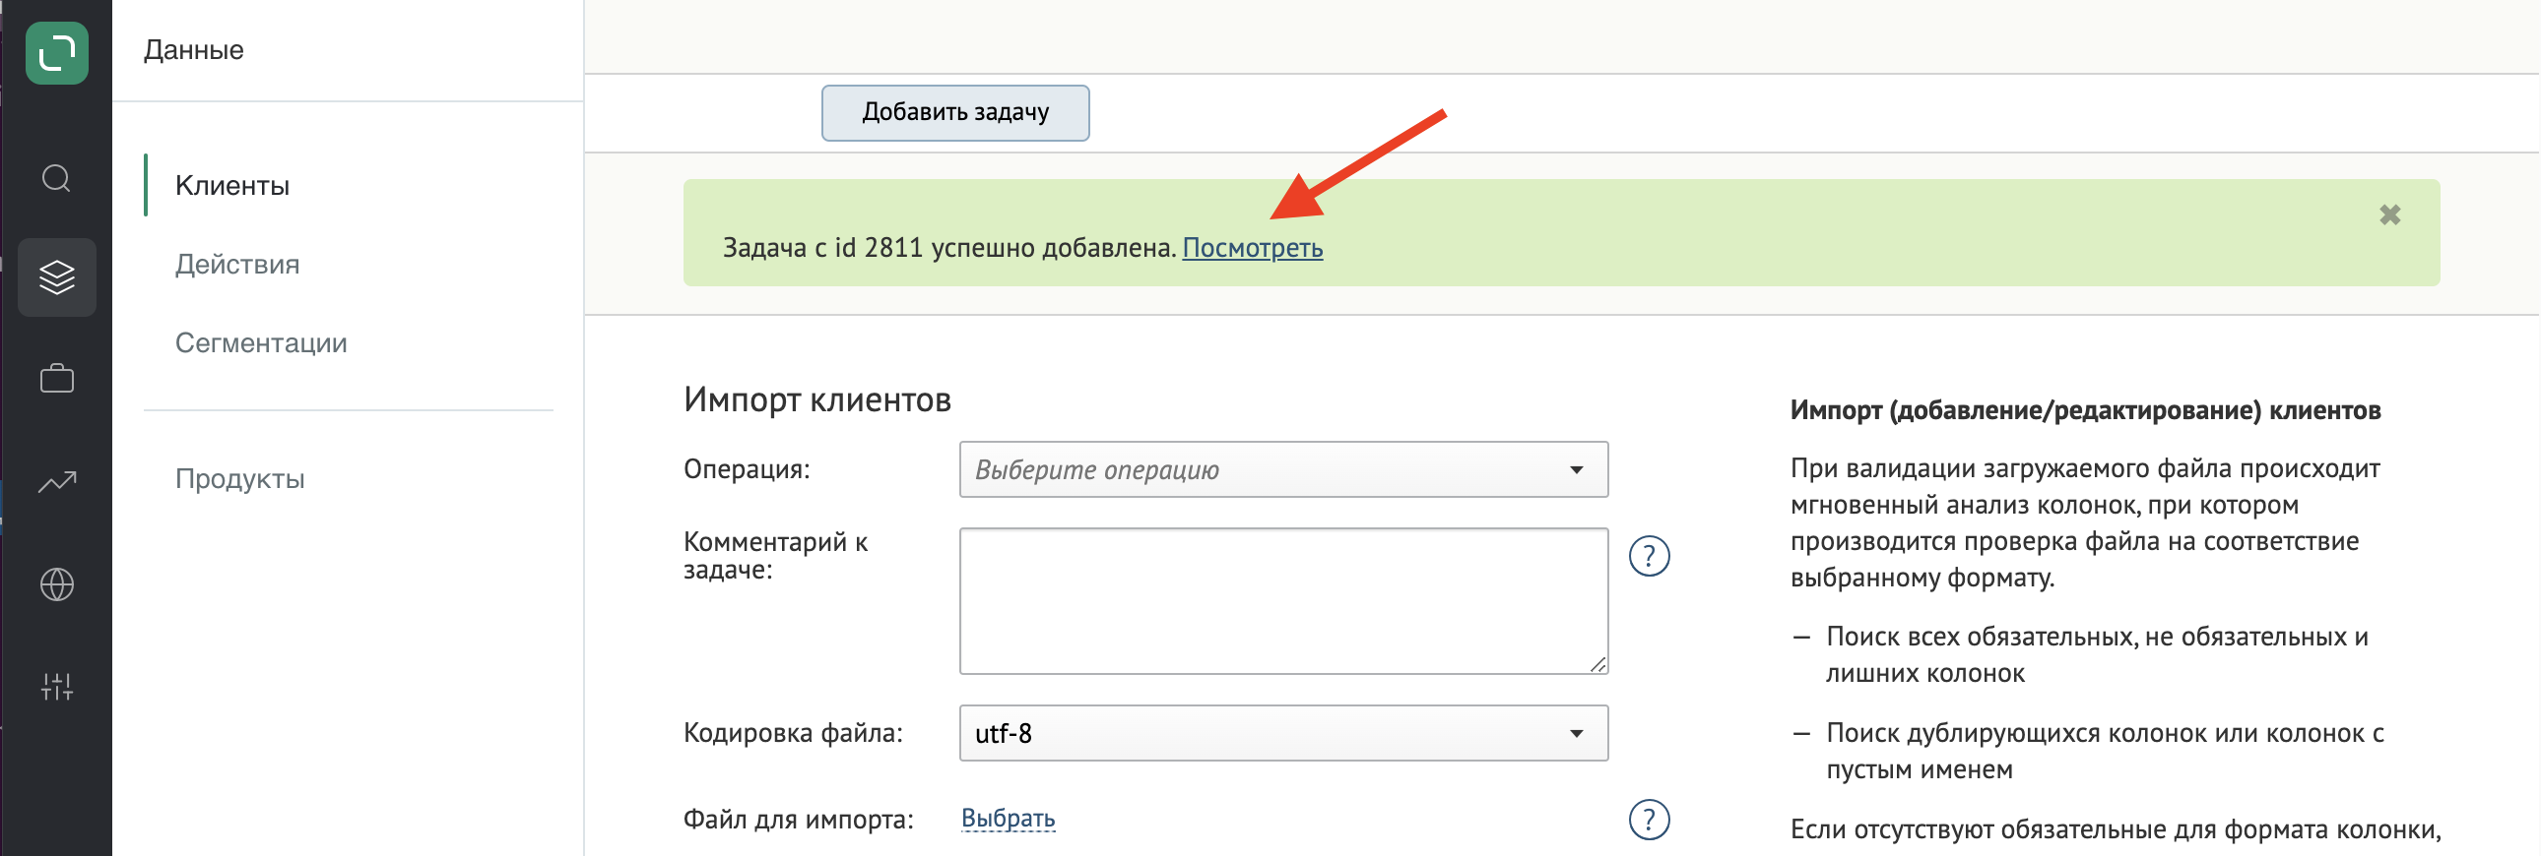The width and height of the screenshot is (2541, 856).
Task: Click the Импорт клиентов heading
Action: point(816,398)
